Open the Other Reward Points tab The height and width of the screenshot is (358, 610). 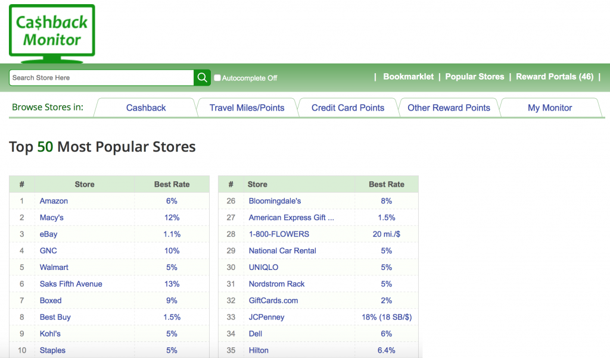tap(449, 108)
